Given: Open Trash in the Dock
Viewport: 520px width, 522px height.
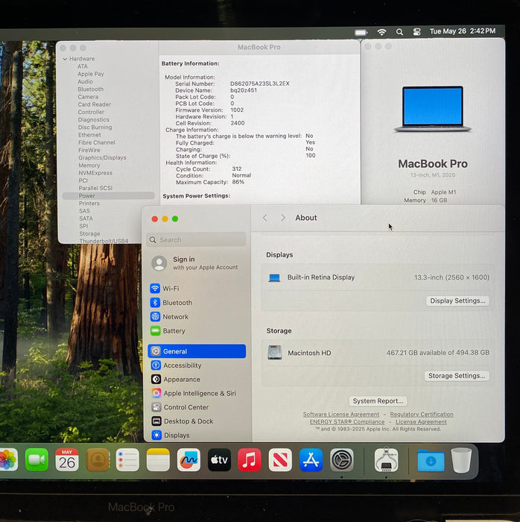Looking at the screenshot, I should 461,460.
